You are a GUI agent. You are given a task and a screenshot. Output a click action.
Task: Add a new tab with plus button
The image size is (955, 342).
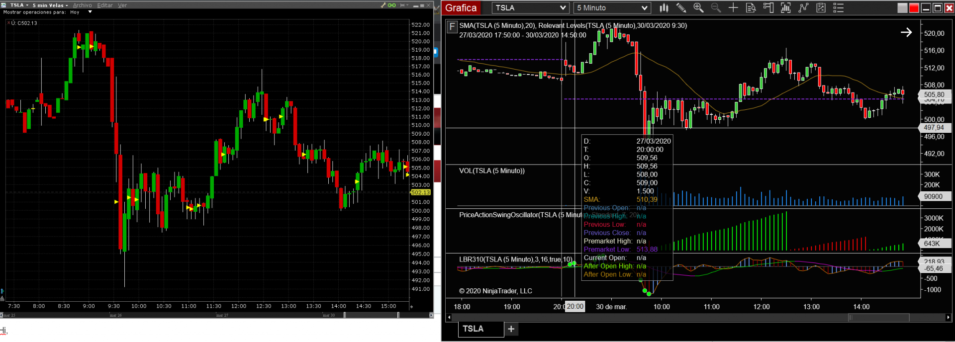click(x=511, y=329)
